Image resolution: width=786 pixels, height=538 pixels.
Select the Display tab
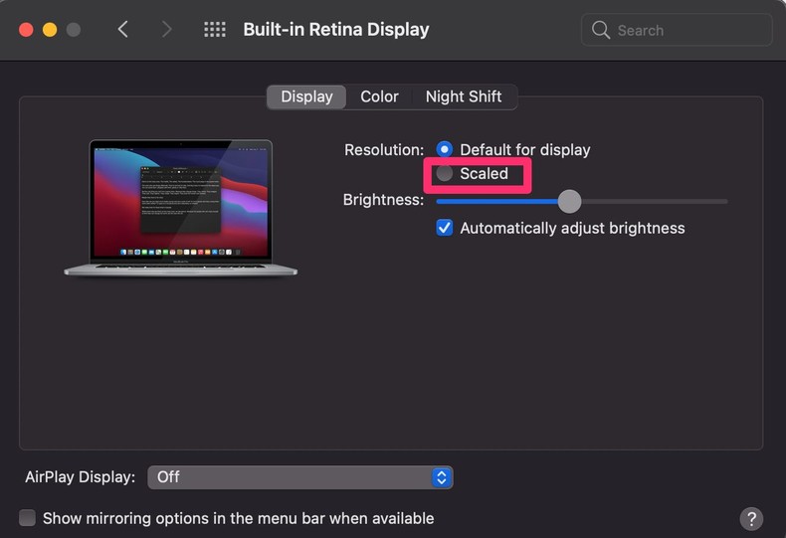306,96
